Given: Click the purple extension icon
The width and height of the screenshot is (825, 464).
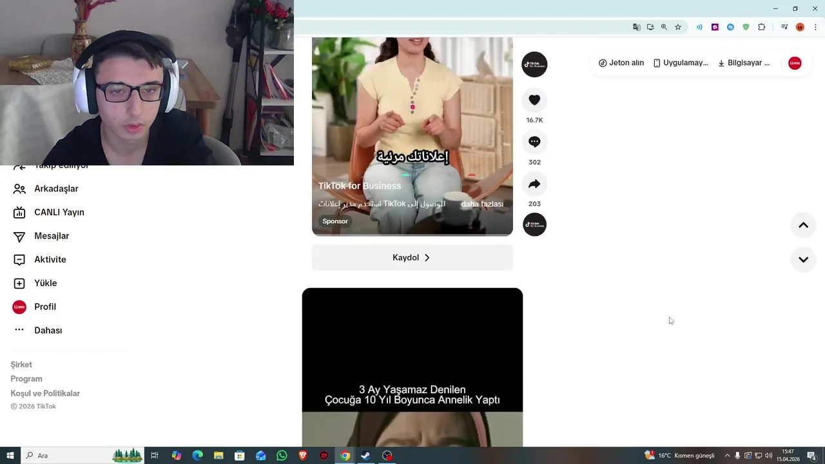Looking at the screenshot, I should pos(715,27).
